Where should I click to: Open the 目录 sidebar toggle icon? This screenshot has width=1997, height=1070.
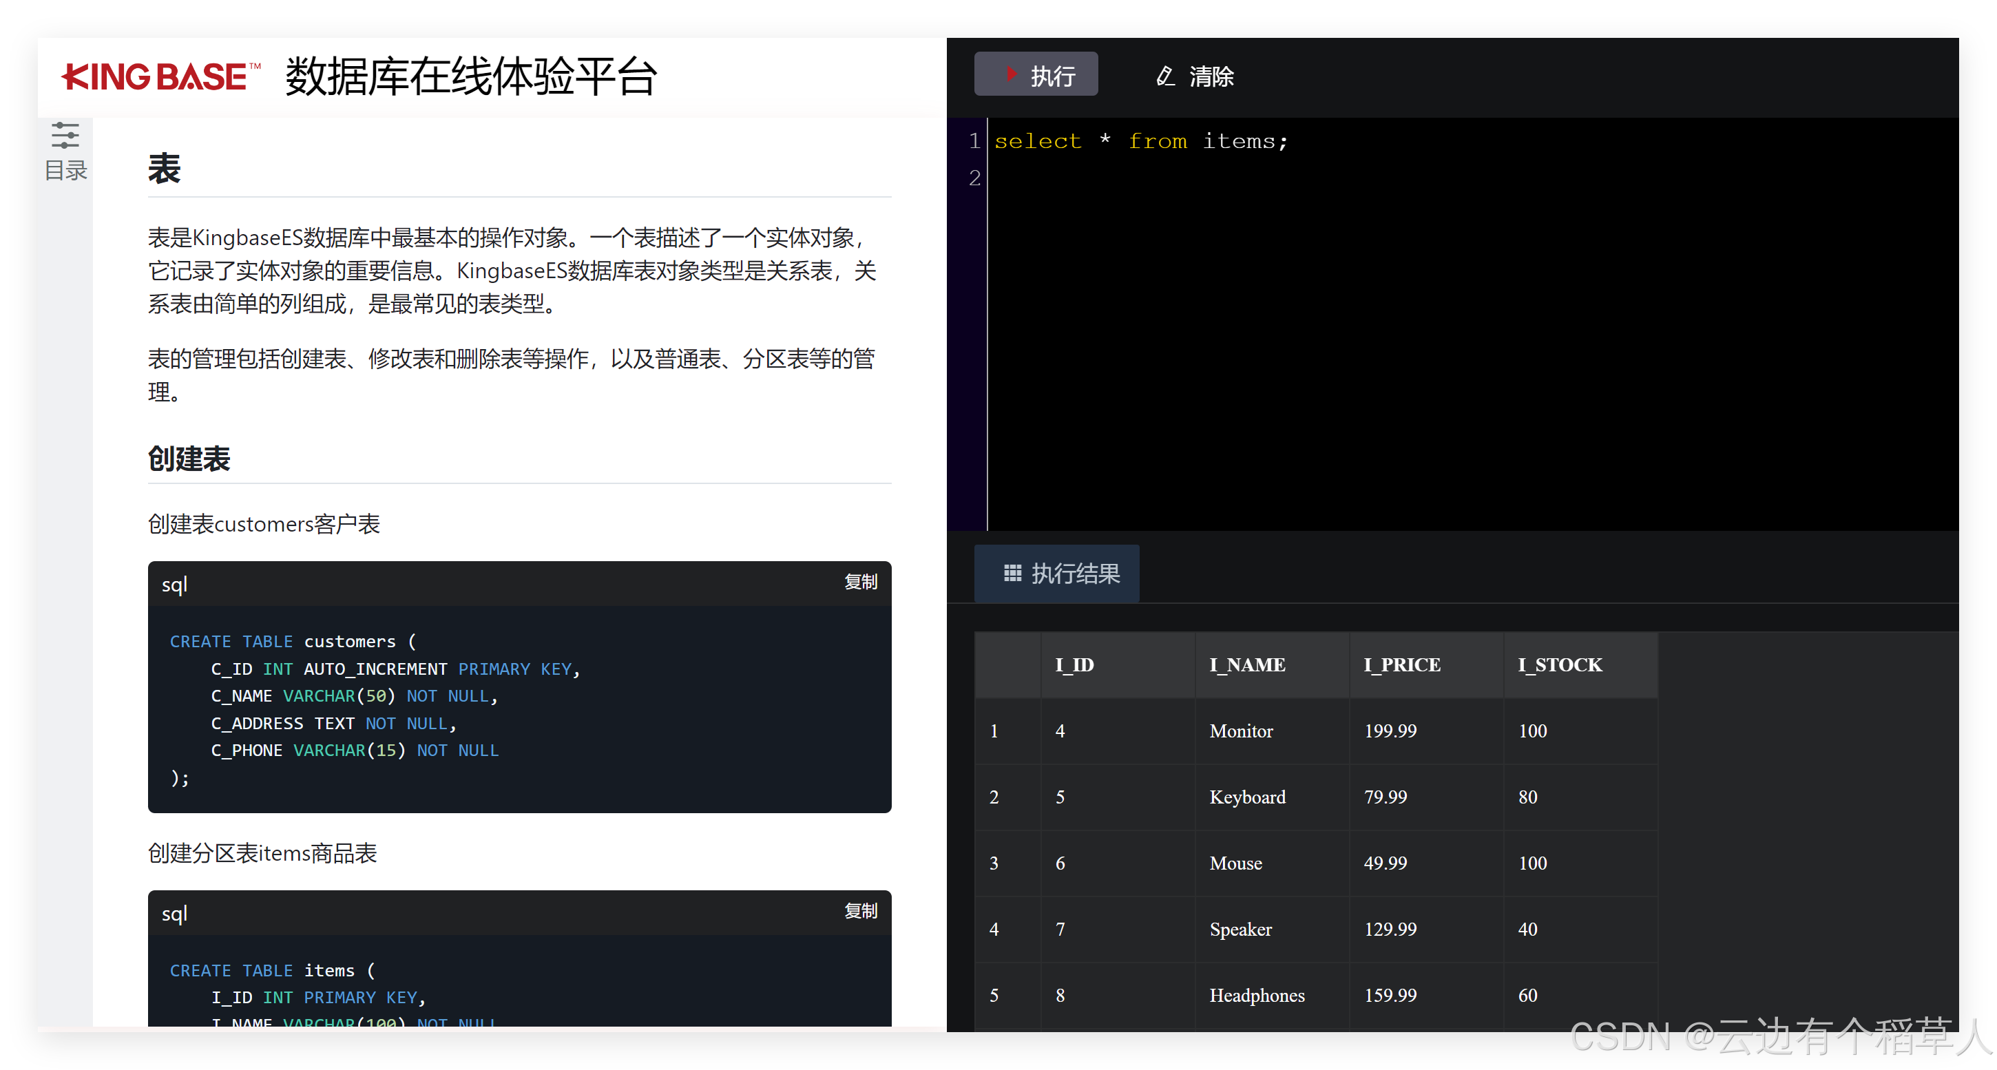(65, 136)
